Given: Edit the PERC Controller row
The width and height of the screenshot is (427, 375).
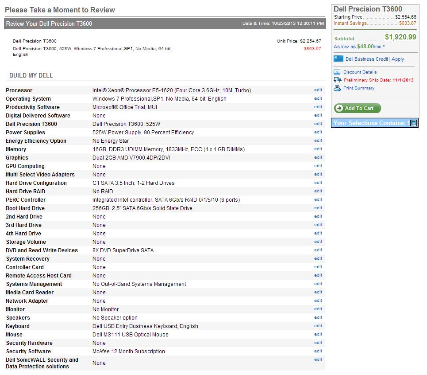Looking at the screenshot, I should click(318, 199).
